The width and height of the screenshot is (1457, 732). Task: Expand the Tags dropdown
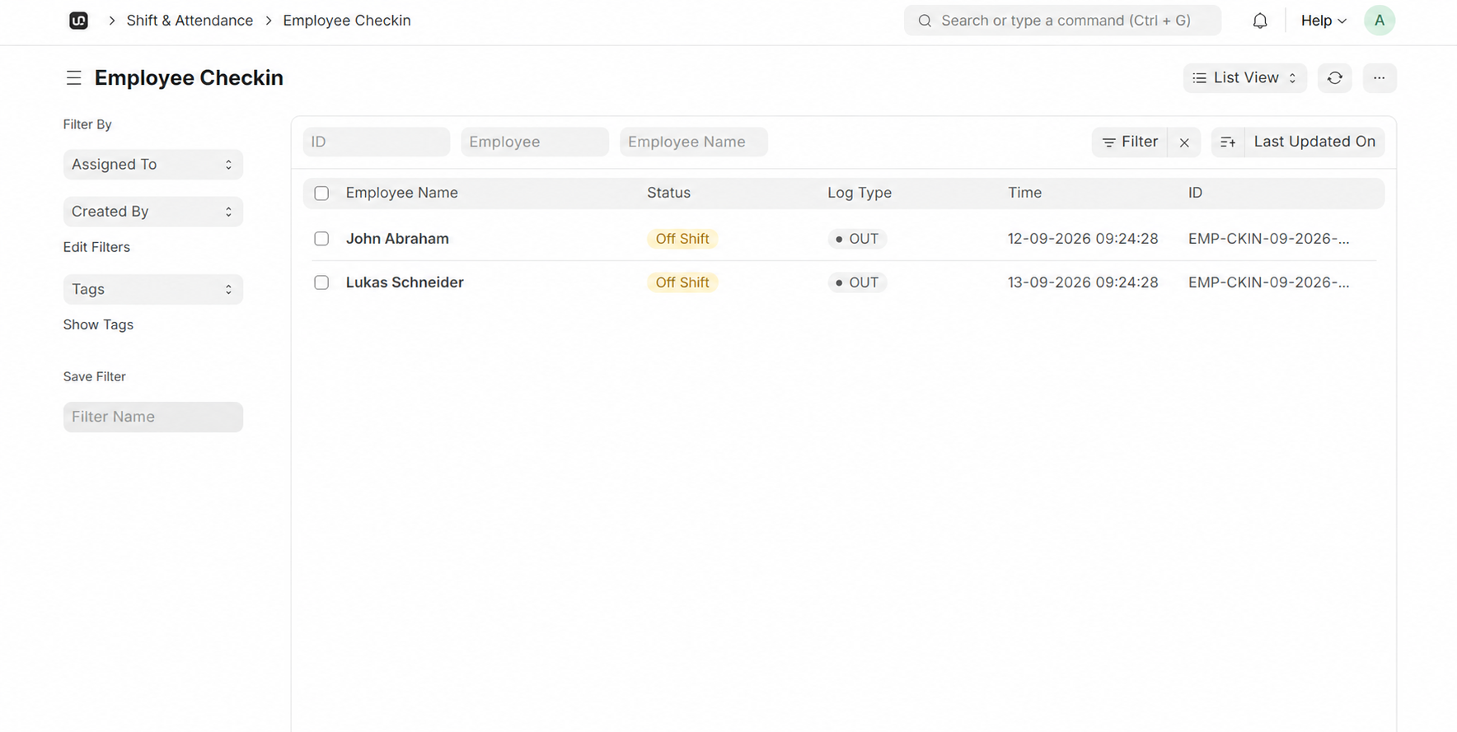pyautogui.click(x=153, y=290)
